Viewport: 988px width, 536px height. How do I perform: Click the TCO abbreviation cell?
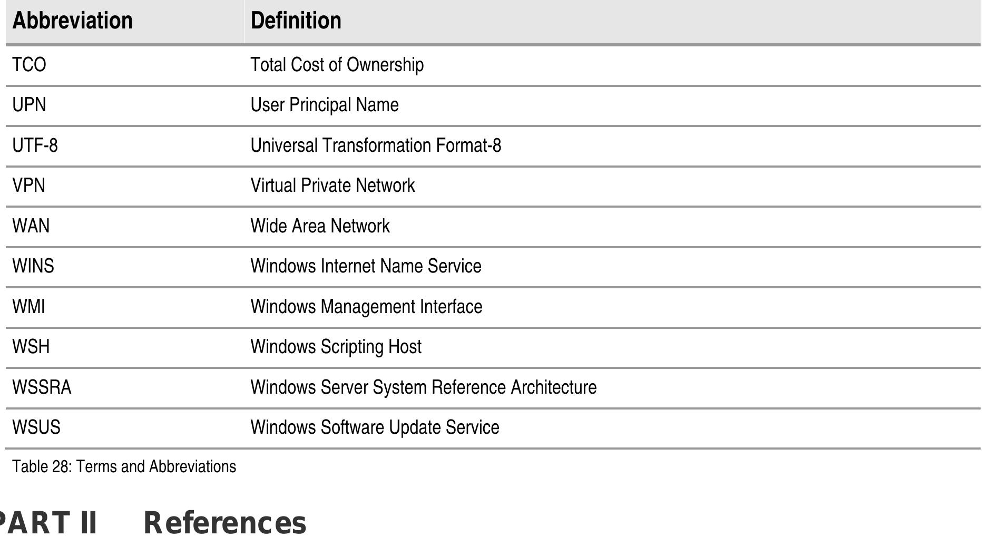(30, 65)
